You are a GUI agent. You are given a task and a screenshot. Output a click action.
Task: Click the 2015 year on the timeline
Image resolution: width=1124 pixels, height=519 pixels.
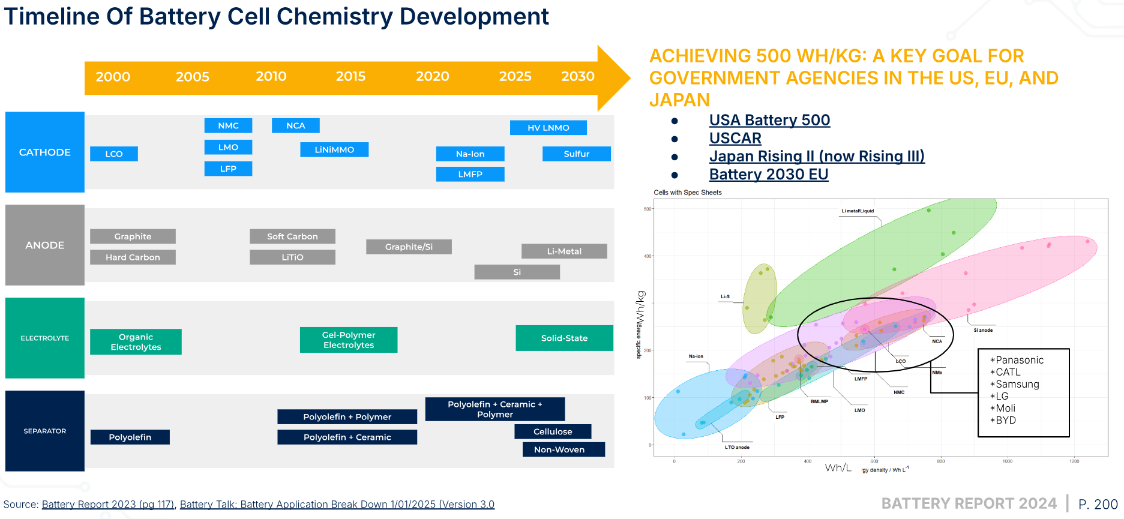(x=350, y=77)
